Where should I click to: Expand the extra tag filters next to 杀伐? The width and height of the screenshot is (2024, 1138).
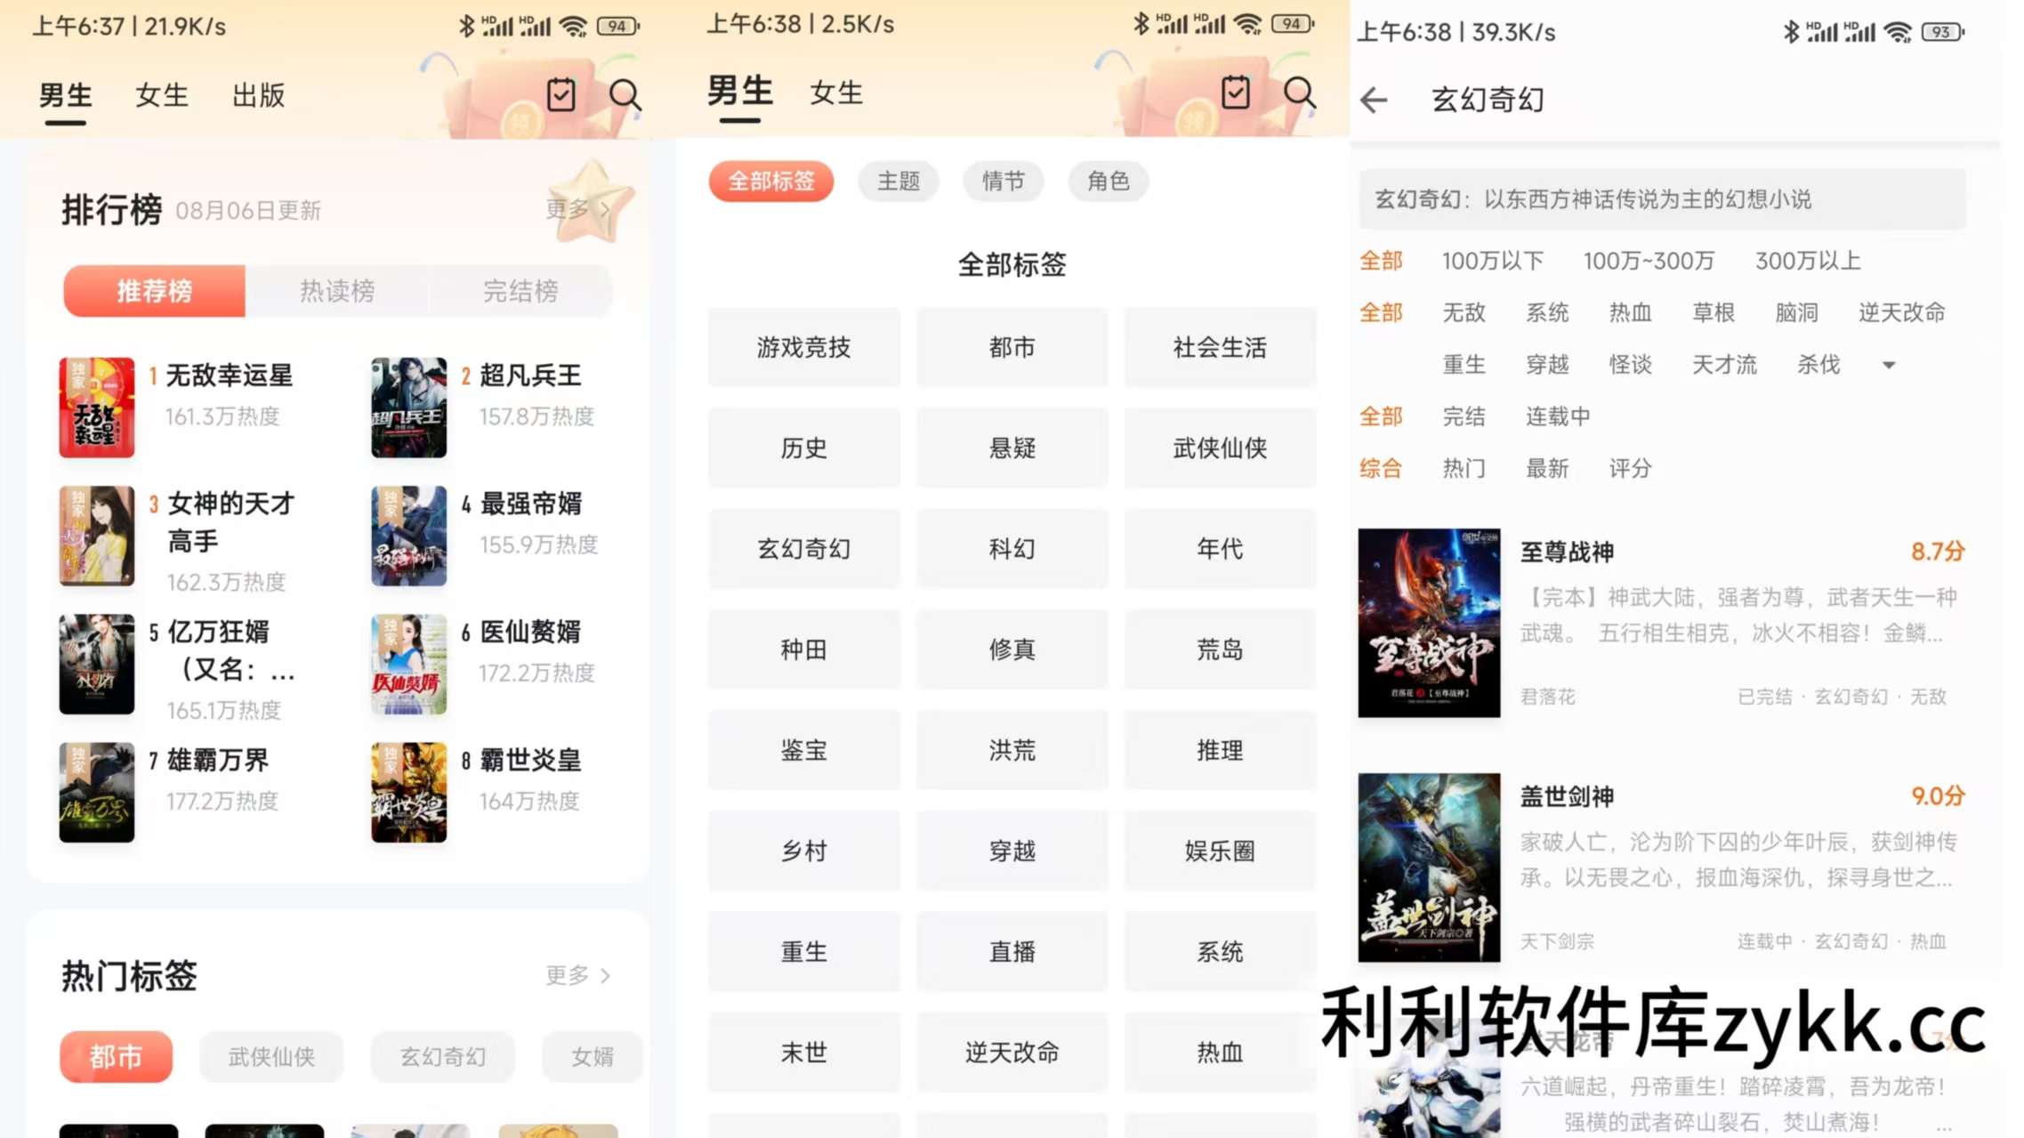click(x=1889, y=365)
